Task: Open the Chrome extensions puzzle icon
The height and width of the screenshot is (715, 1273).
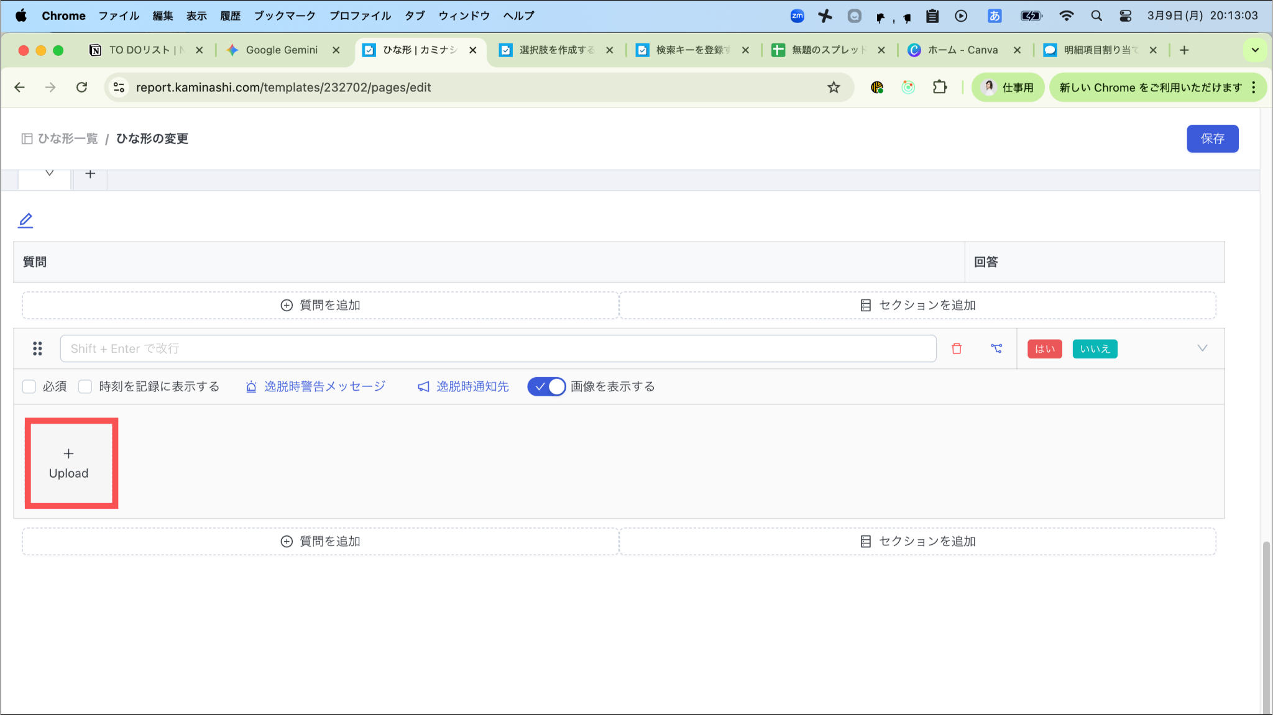Action: coord(939,88)
